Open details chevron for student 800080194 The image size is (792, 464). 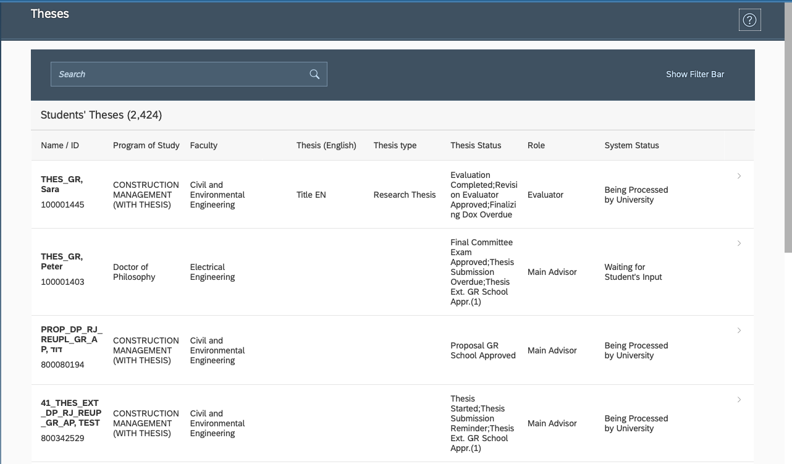[739, 331]
